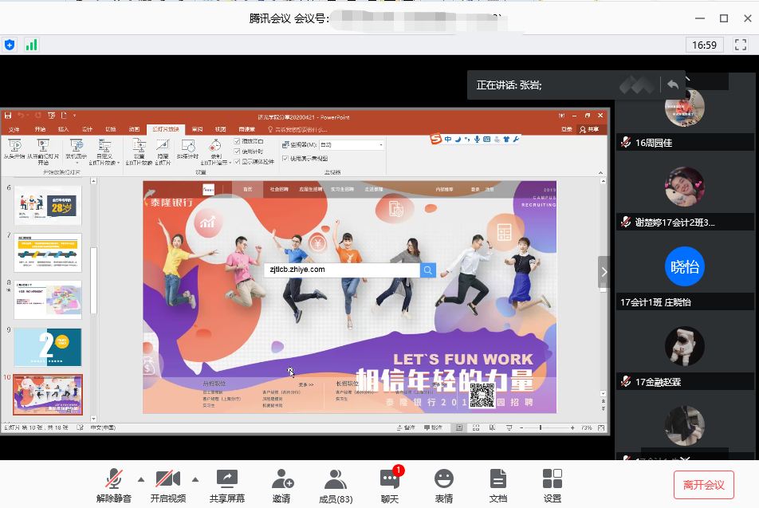Start screen sharing (共享屏幕)

pyautogui.click(x=227, y=486)
